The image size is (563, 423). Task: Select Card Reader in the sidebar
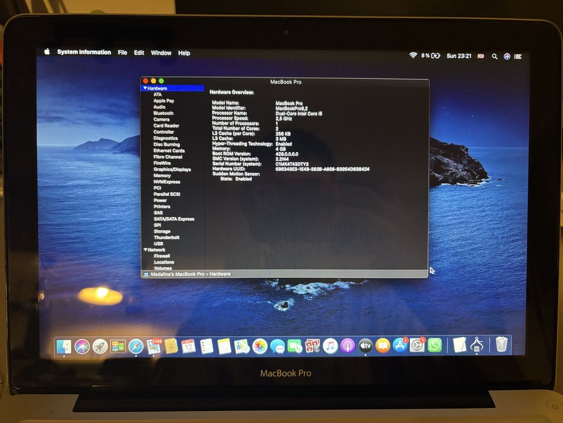[166, 126]
